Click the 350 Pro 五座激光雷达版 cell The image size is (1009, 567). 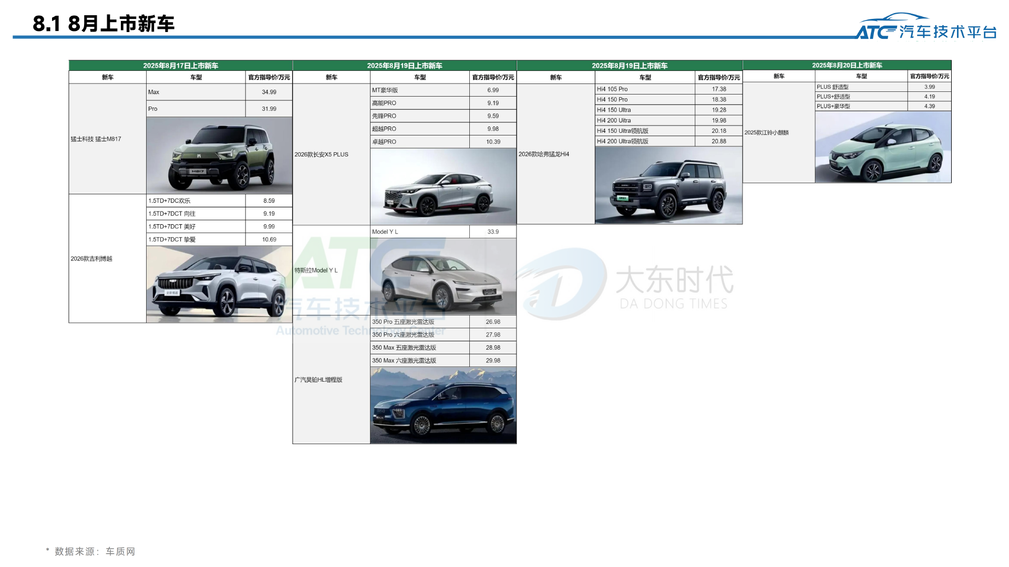(404, 321)
